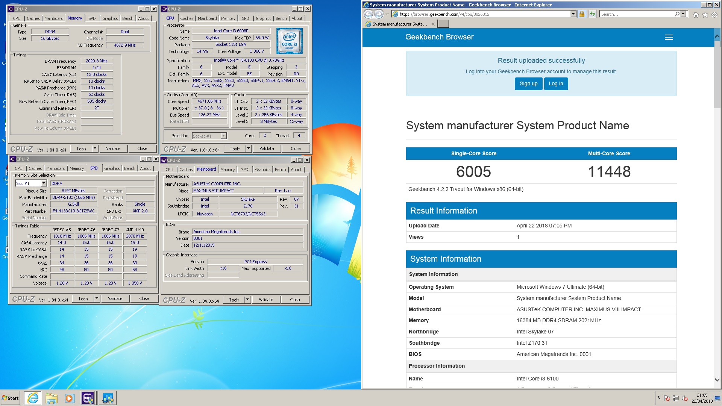Open Tools dropdown arrow in Mainboard window
Viewport: 722px width, 406px height.
tap(247, 300)
